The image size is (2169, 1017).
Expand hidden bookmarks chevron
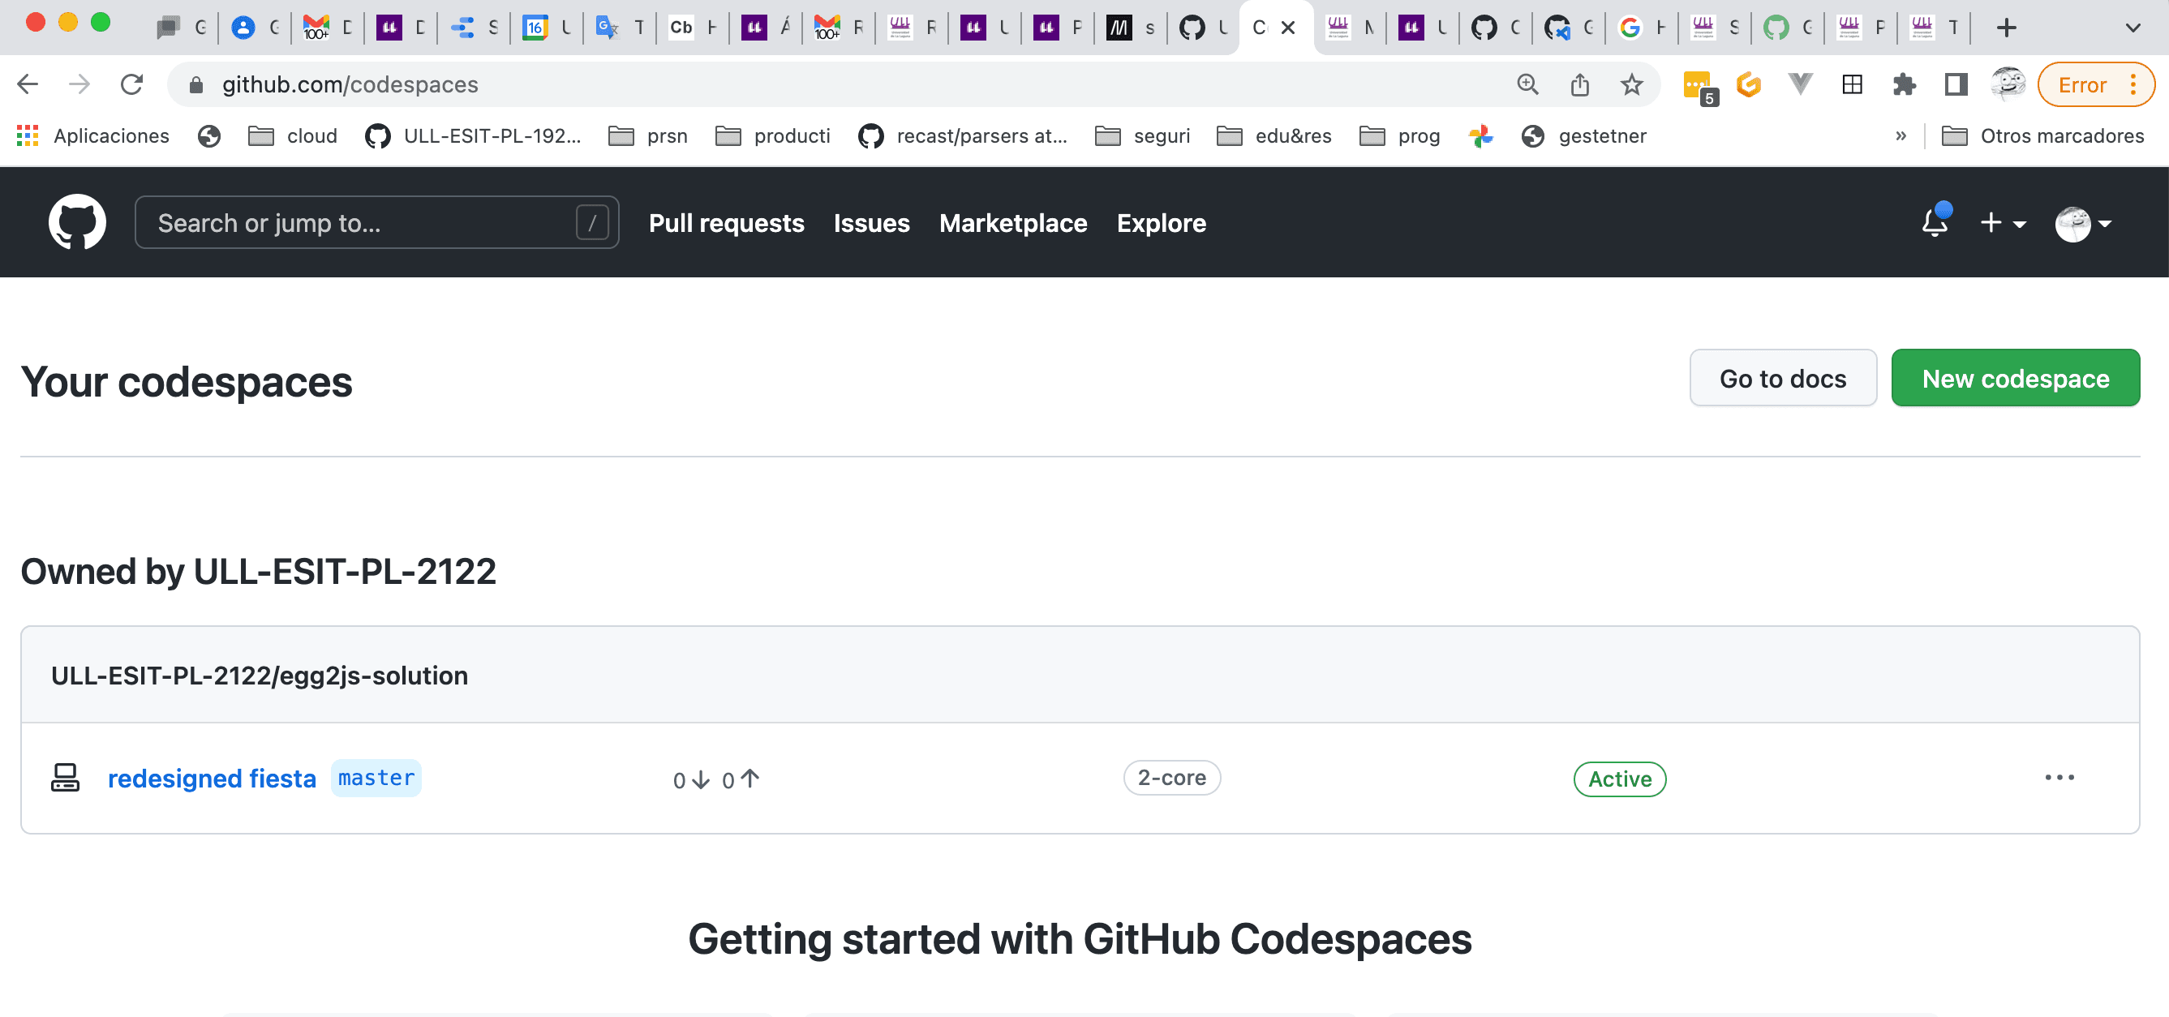click(x=1901, y=135)
